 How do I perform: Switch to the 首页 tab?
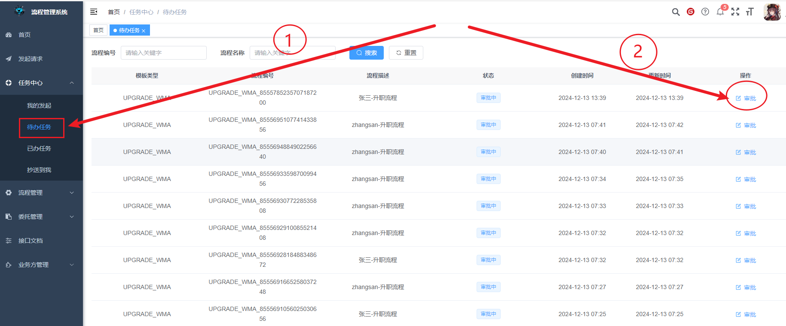[x=98, y=30]
